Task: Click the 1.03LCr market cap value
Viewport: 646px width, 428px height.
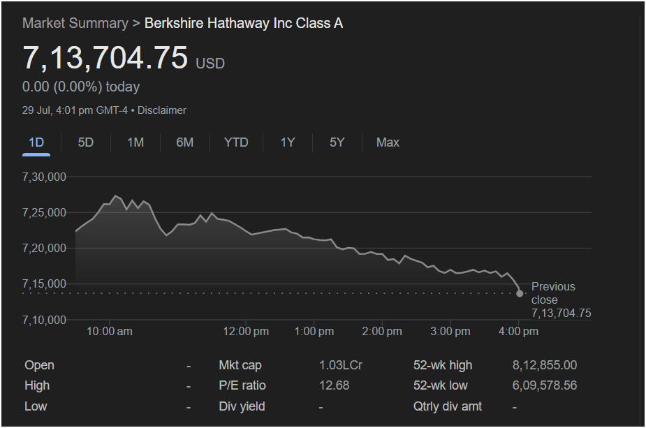Action: point(341,365)
